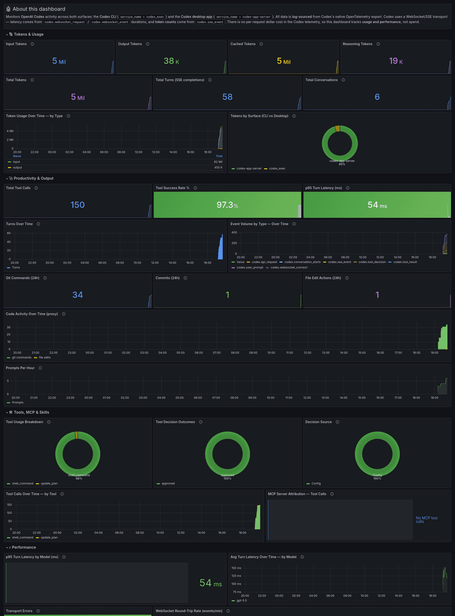Click info icon on Event Volume by Type
This screenshot has width=455, height=616.
(x=294, y=224)
